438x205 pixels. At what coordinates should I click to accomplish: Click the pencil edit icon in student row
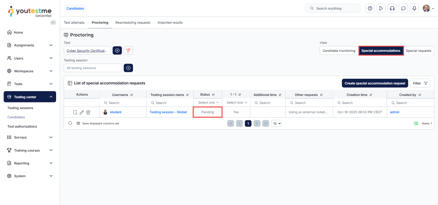click(x=82, y=112)
